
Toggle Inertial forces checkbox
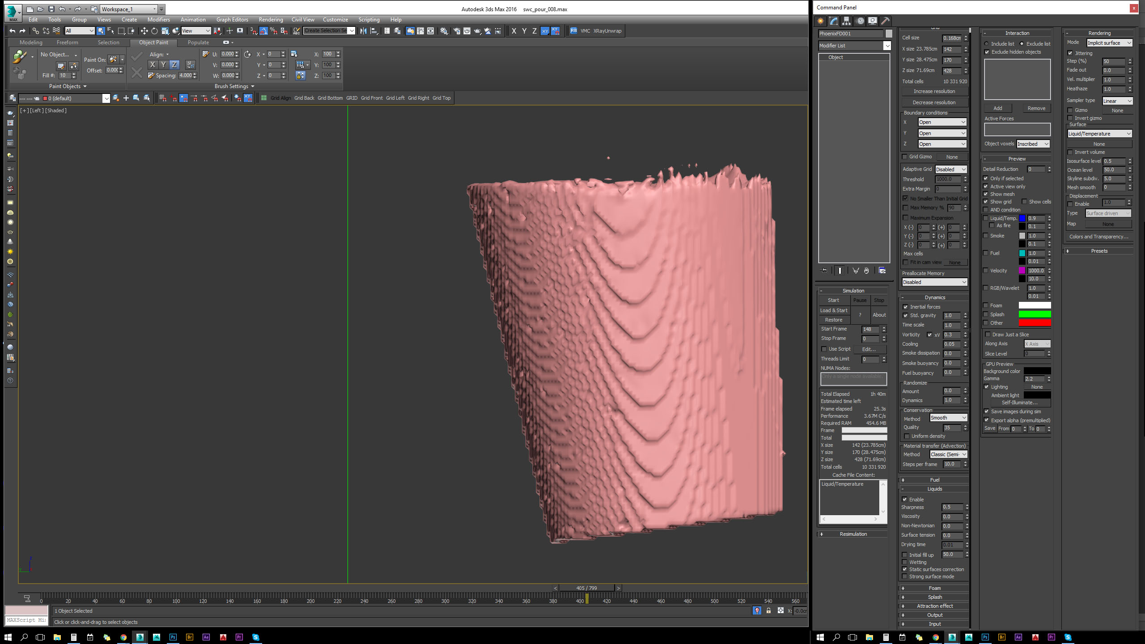point(906,307)
